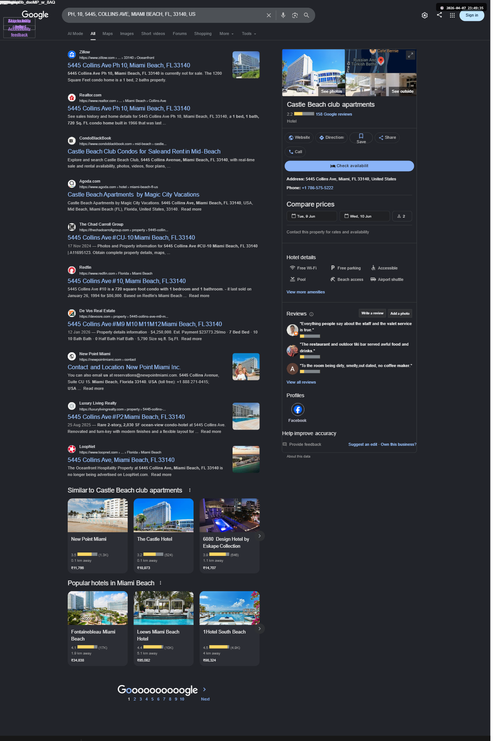Click the Google logo
This screenshot has height=741, width=496.
click(x=35, y=15)
